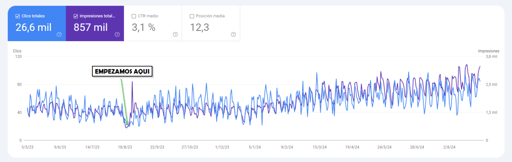Image resolution: width=512 pixels, height=162 pixels.
Task: Click the 3,1 % CTR value
Action: click(x=144, y=28)
